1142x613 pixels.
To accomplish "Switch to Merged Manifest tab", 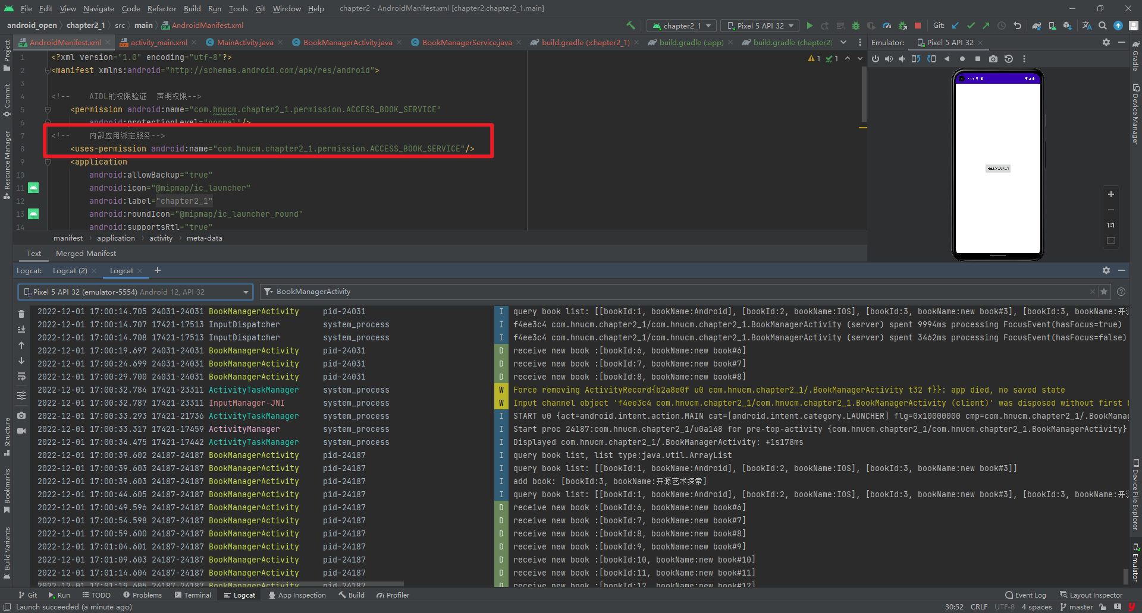I will point(86,254).
